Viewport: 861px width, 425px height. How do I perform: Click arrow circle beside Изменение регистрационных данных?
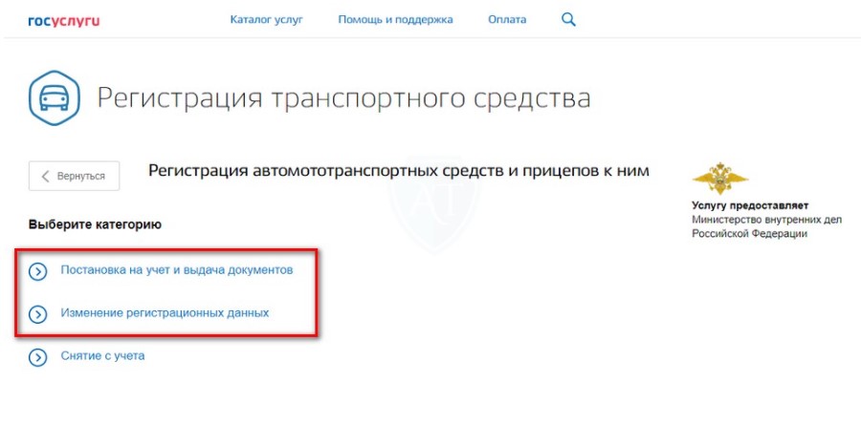pyautogui.click(x=38, y=314)
